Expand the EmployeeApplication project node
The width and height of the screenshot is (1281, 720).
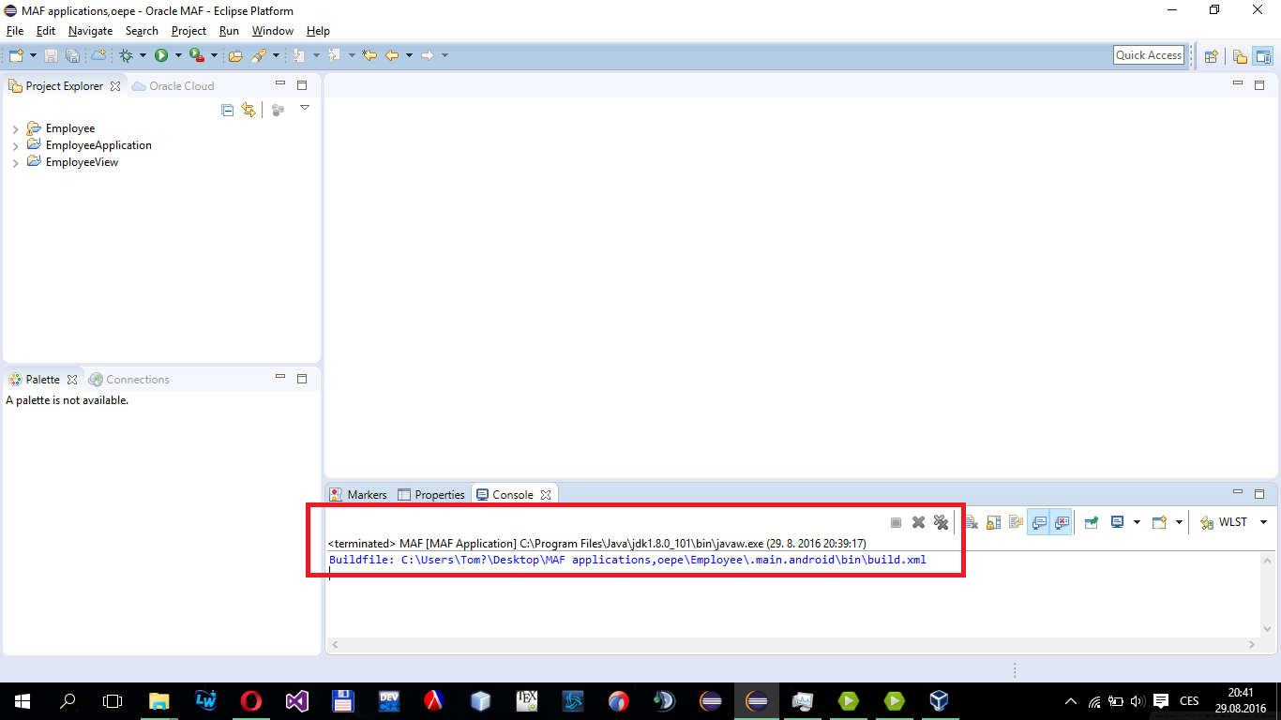point(16,146)
